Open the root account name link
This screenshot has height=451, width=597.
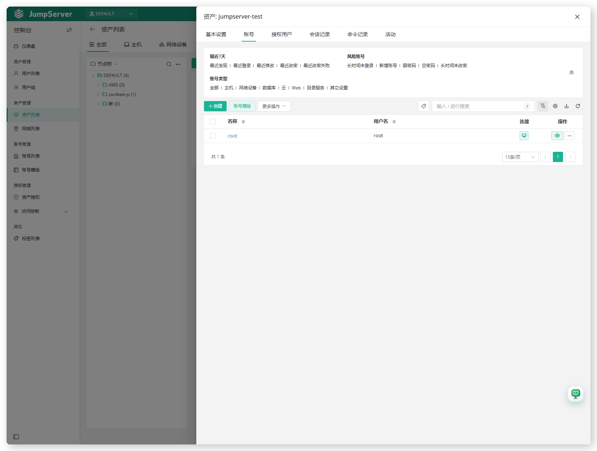(x=232, y=136)
